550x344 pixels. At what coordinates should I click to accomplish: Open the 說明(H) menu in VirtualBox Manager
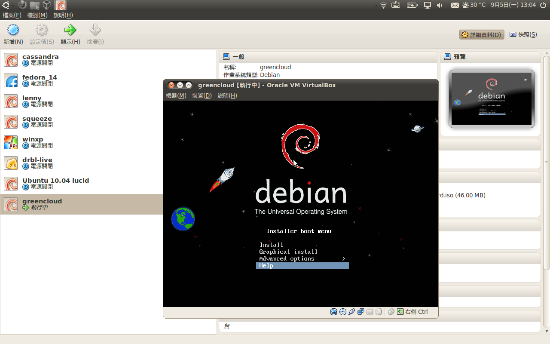click(63, 15)
